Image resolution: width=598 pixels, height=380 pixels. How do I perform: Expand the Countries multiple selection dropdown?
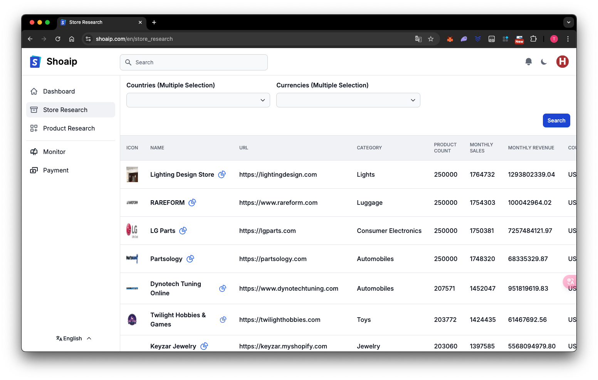point(198,100)
